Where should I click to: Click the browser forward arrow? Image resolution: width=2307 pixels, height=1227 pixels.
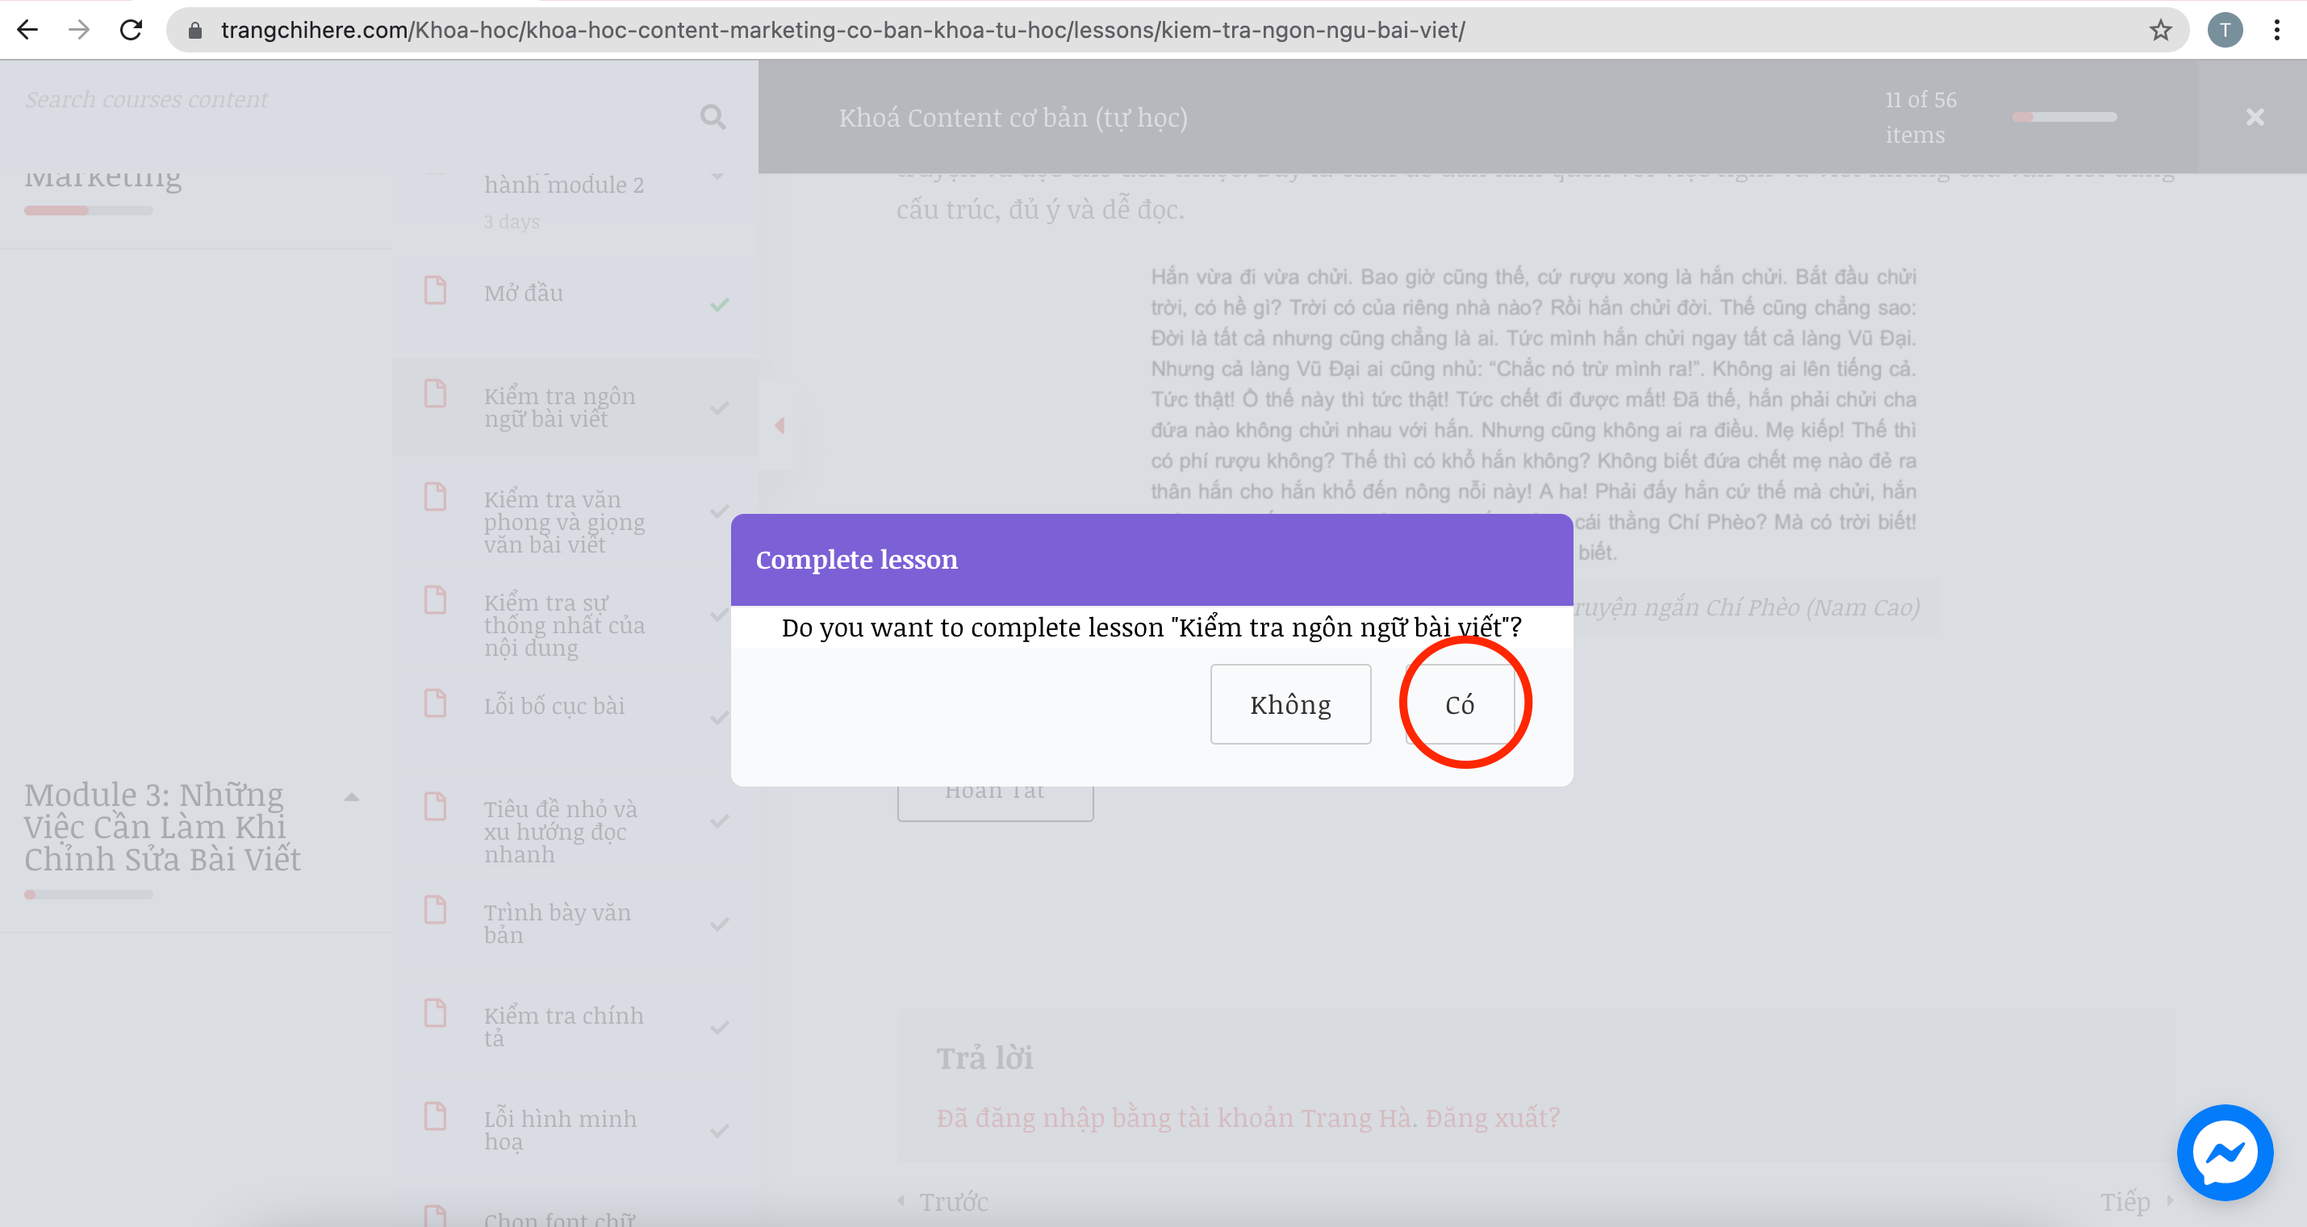[x=80, y=30]
